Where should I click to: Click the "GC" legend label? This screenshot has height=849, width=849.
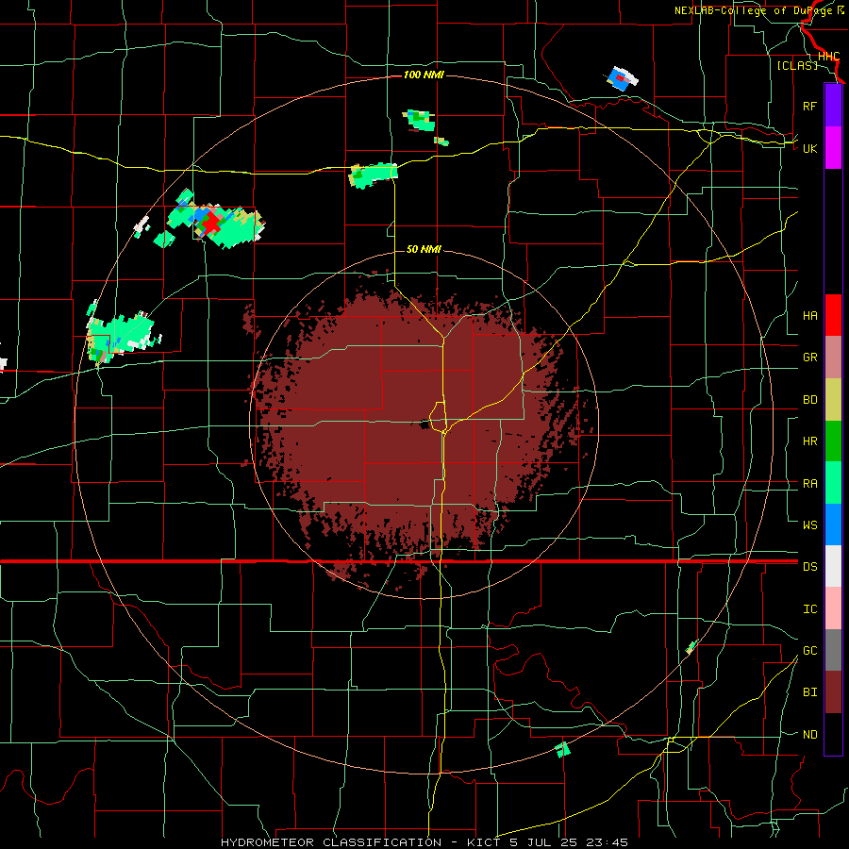[x=809, y=651]
